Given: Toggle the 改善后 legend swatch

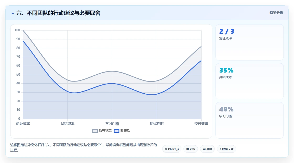Looking at the screenshot, I should coord(117,131).
